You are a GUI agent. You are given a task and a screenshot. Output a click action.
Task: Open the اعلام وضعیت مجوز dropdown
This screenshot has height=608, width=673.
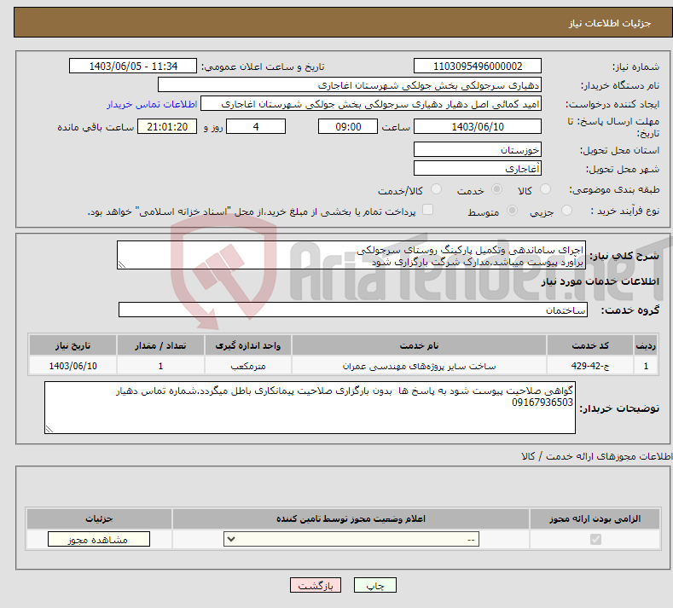(x=351, y=539)
